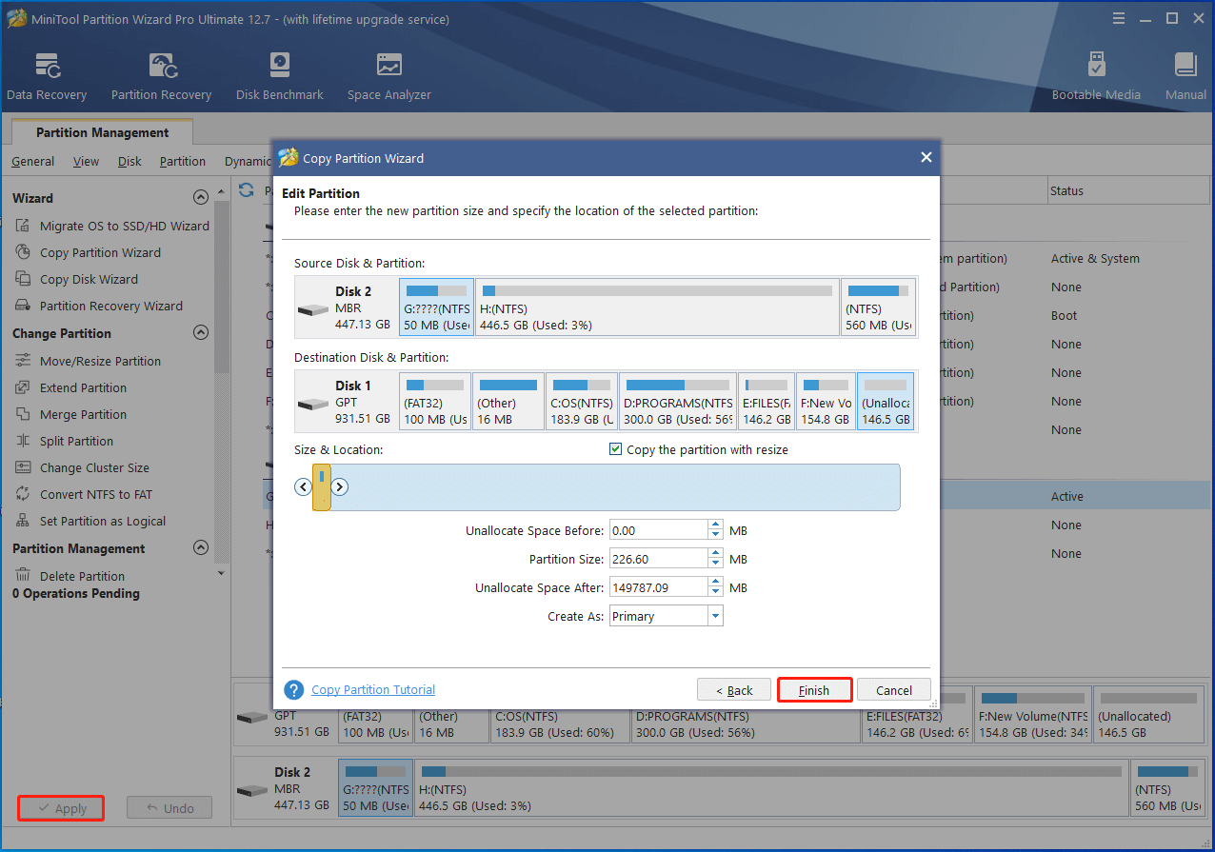This screenshot has height=852, width=1215.
Task: Select source partition H:(NTFS) 446.5 GB
Action: (657, 307)
